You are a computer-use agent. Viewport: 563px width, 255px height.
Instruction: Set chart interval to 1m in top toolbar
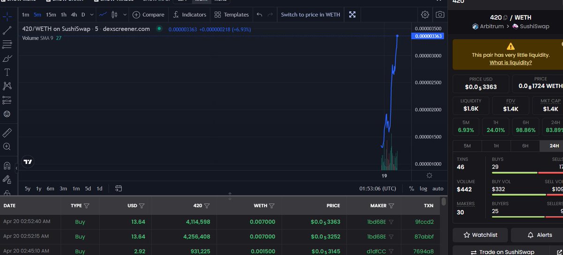click(x=25, y=15)
